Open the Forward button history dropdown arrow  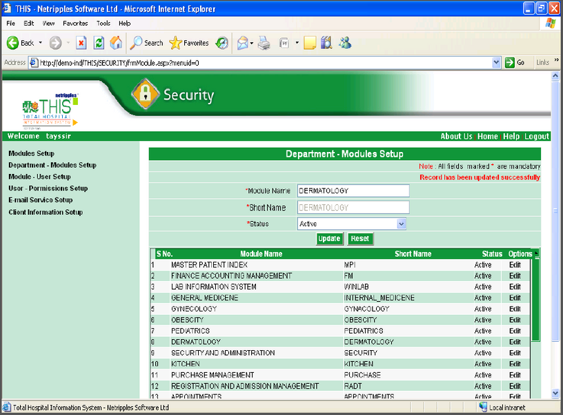(x=68, y=43)
